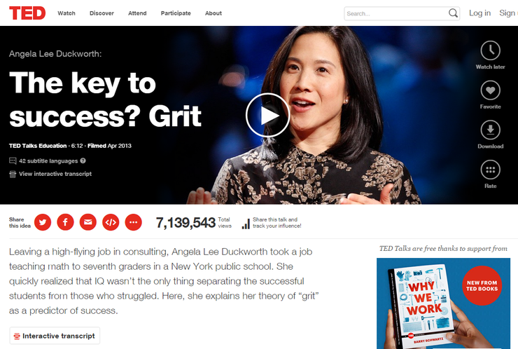Click the Log in link
The width and height of the screenshot is (518, 349).
[479, 13]
